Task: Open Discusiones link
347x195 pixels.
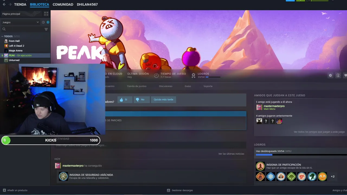Action: (x=166, y=86)
